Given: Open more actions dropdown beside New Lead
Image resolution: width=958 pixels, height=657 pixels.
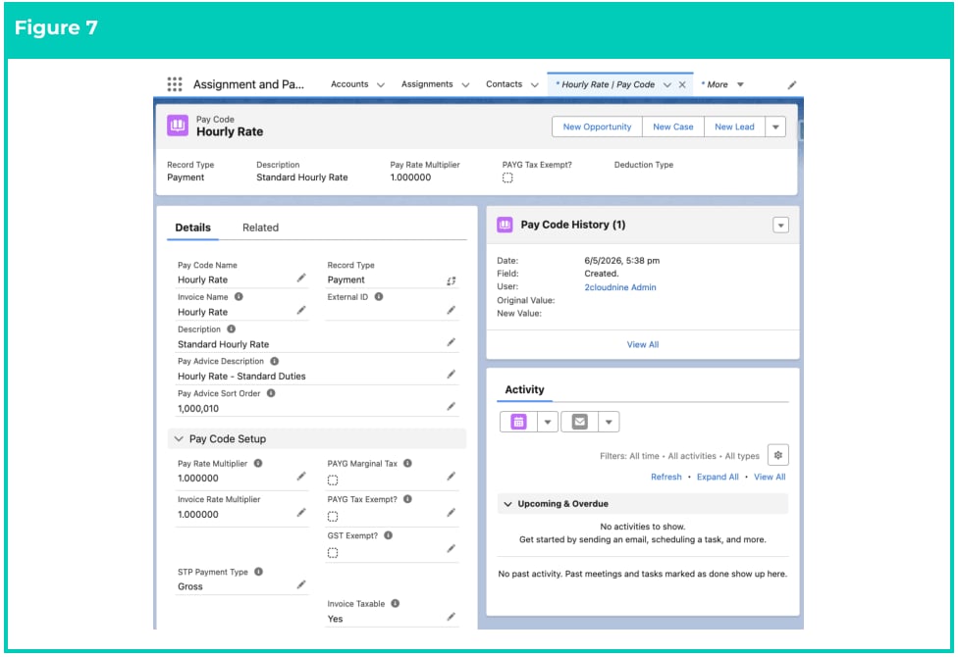Looking at the screenshot, I should [x=775, y=127].
